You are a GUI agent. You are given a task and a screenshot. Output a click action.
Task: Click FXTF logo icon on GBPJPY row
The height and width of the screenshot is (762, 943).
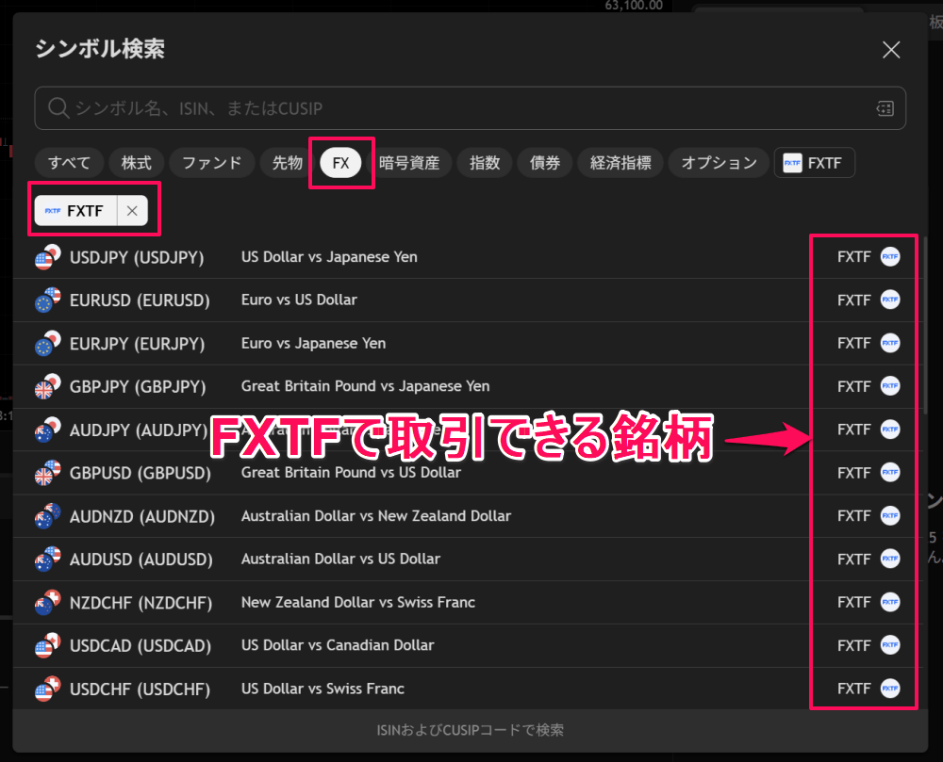[890, 386]
